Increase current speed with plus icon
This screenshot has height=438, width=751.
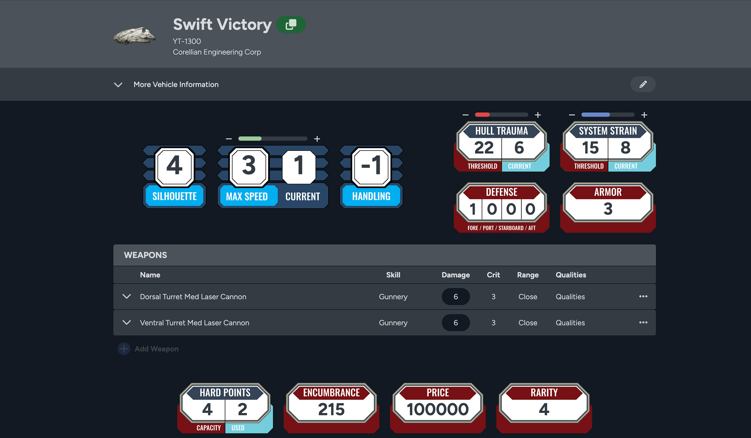[317, 139]
